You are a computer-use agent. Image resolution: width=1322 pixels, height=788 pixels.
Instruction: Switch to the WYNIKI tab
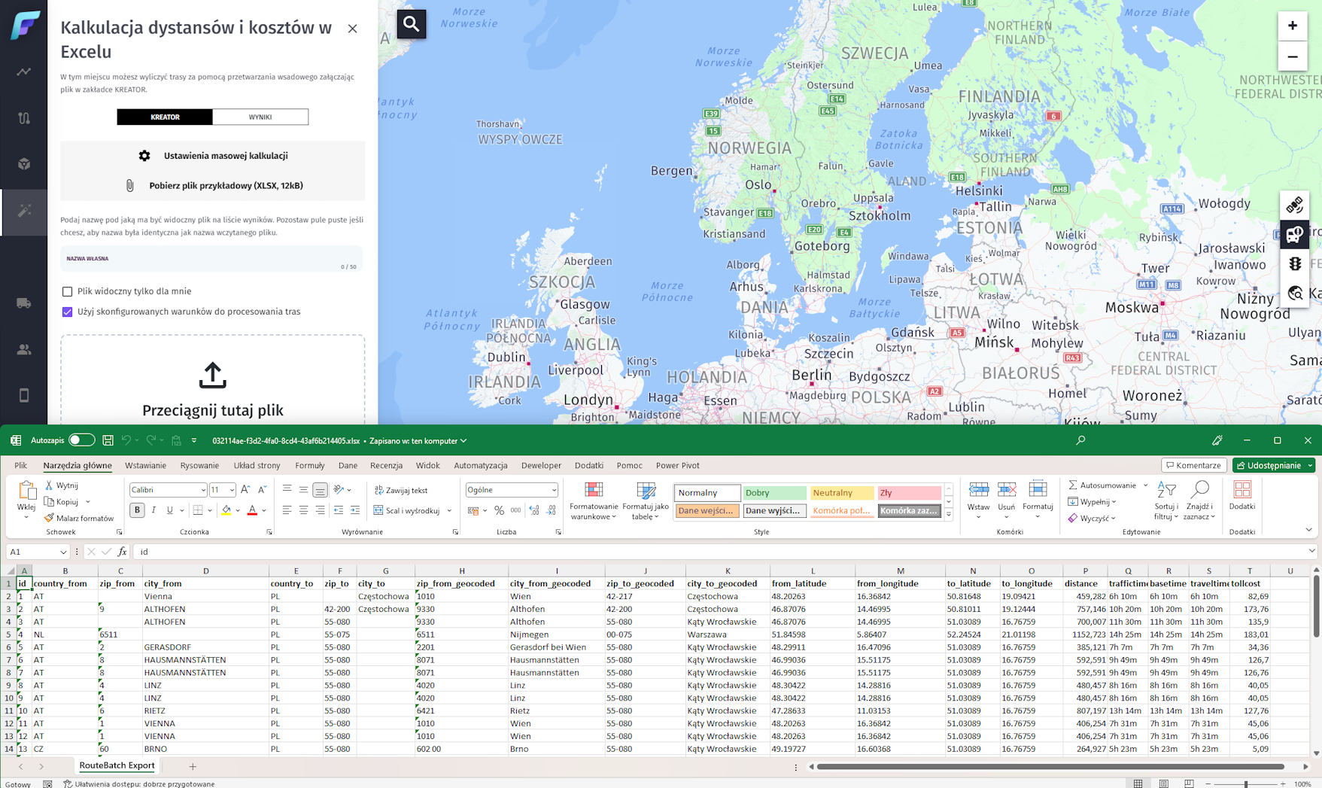point(260,117)
